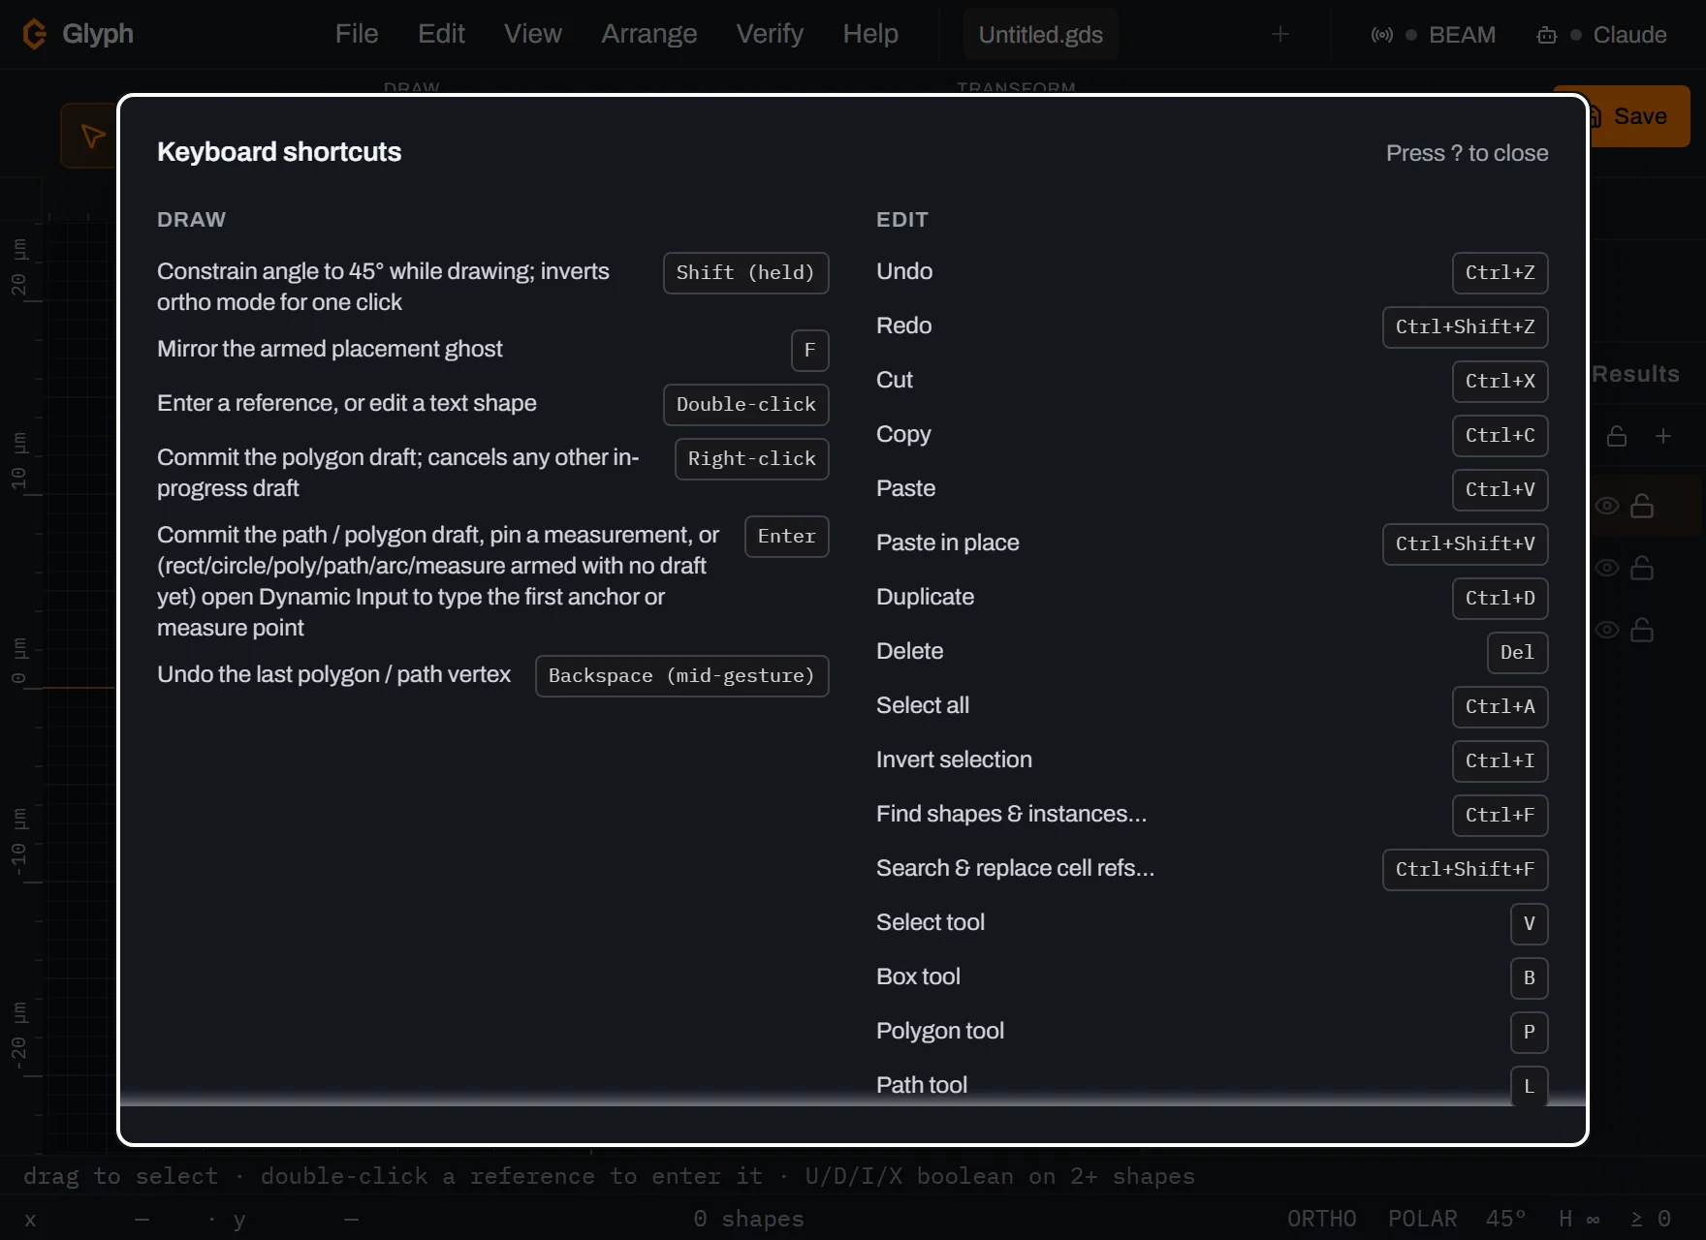Open the Verify menu
The height and width of the screenshot is (1240, 1706).
point(770,34)
